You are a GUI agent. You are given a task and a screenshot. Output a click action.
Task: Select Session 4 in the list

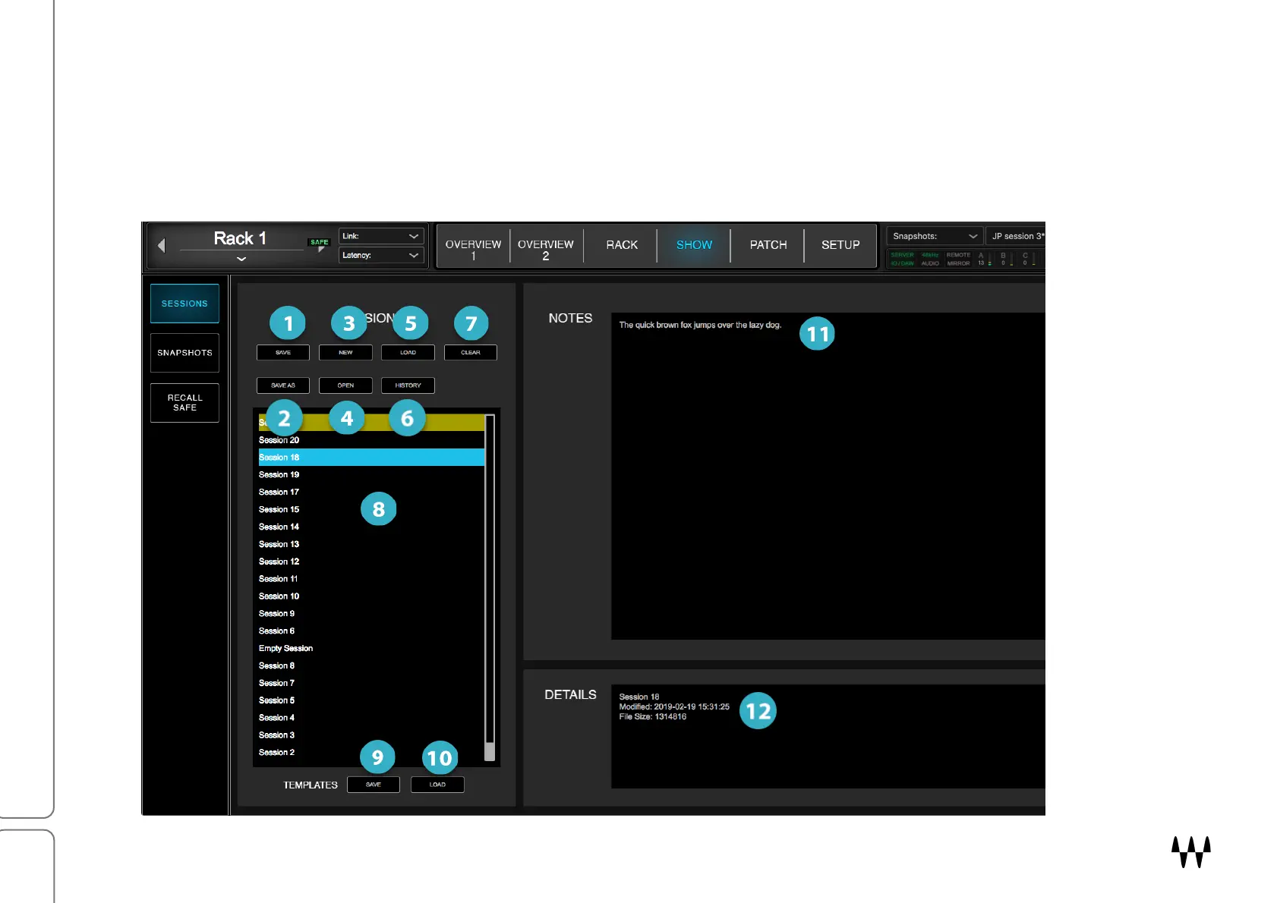pos(371,718)
